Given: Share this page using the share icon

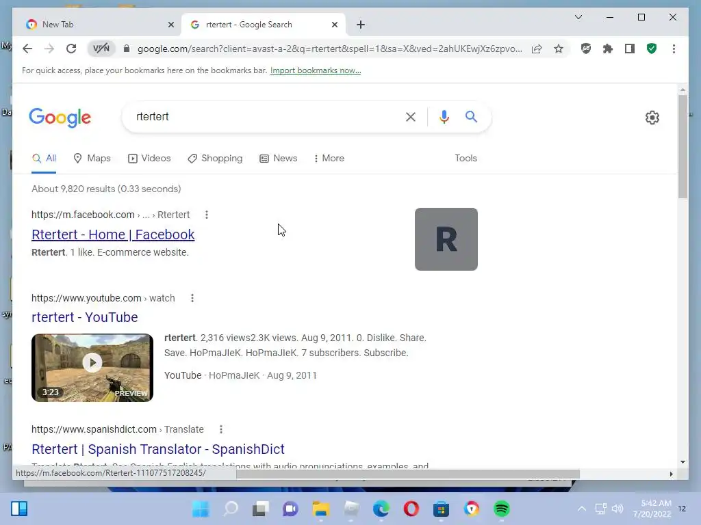Looking at the screenshot, I should coord(537,49).
